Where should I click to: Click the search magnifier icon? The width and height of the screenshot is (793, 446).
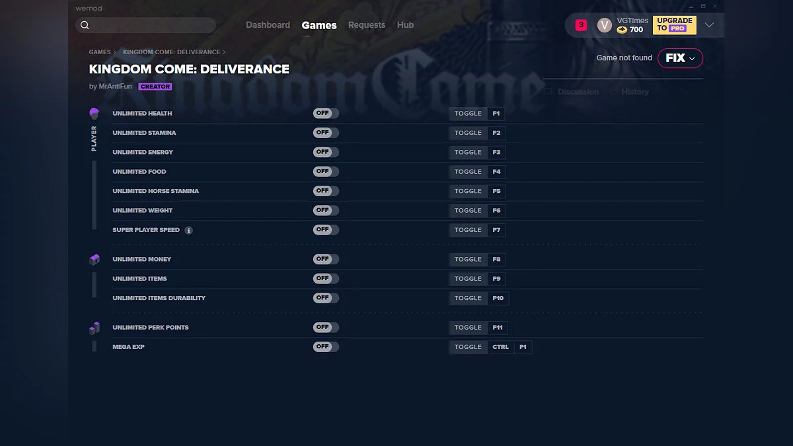tap(85, 25)
